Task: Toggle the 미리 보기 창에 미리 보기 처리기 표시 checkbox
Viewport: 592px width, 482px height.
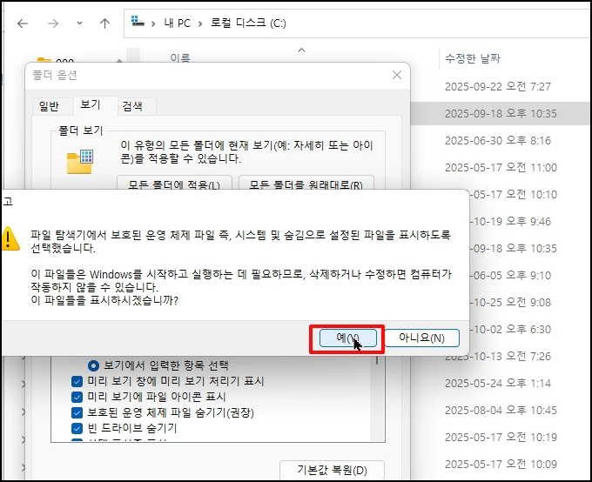Action: pyautogui.click(x=77, y=381)
